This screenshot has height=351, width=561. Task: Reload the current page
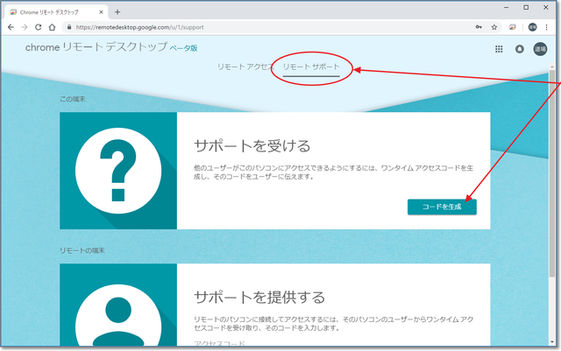point(39,27)
